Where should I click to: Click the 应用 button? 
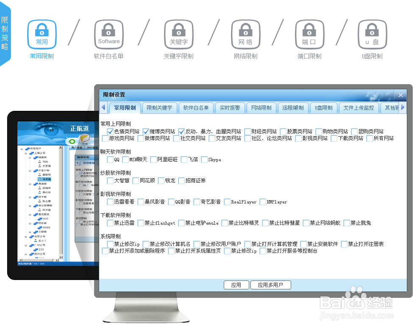(x=236, y=285)
